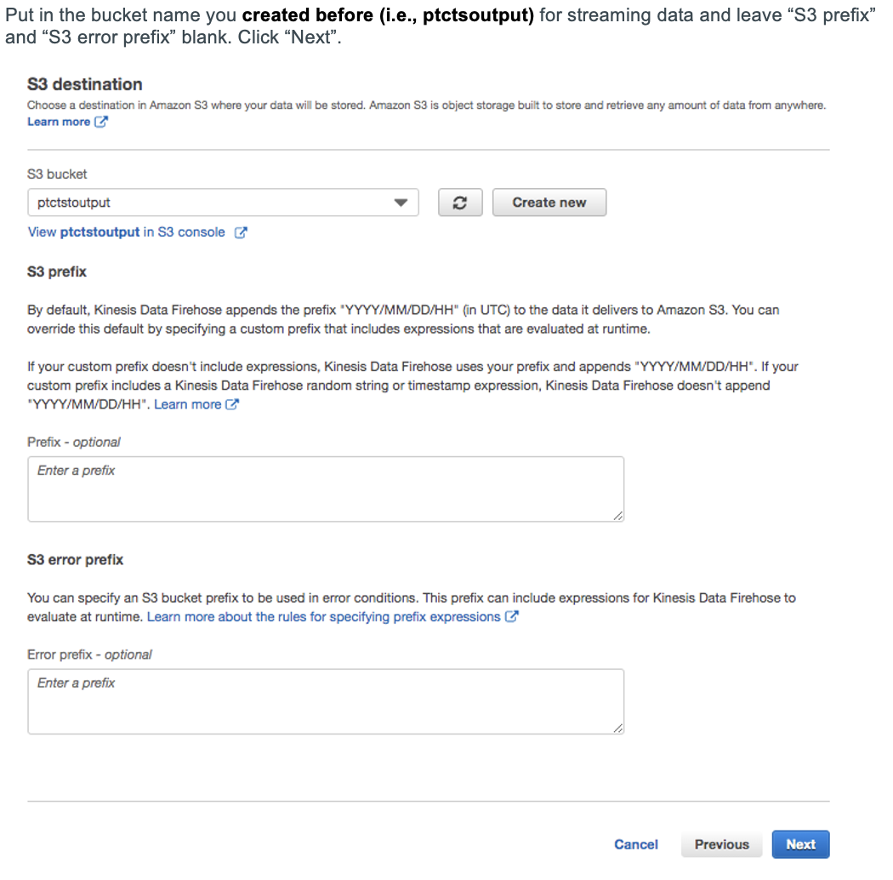
Task: Click the refresh buckets icon button
Action: point(460,203)
